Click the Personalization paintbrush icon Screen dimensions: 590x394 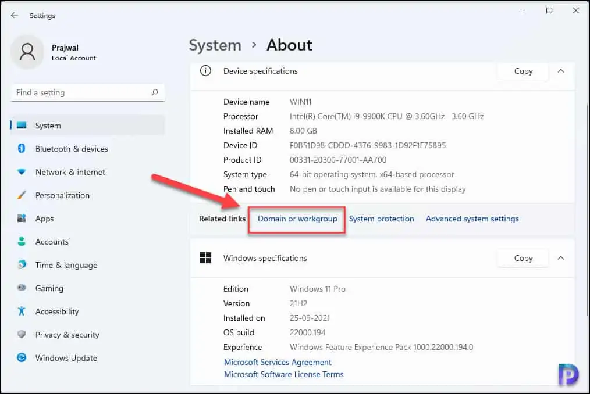tap(22, 195)
